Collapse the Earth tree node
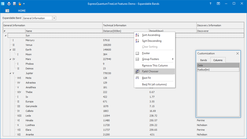Viewport: 247px width, 139px height. click(x=10, y=50)
